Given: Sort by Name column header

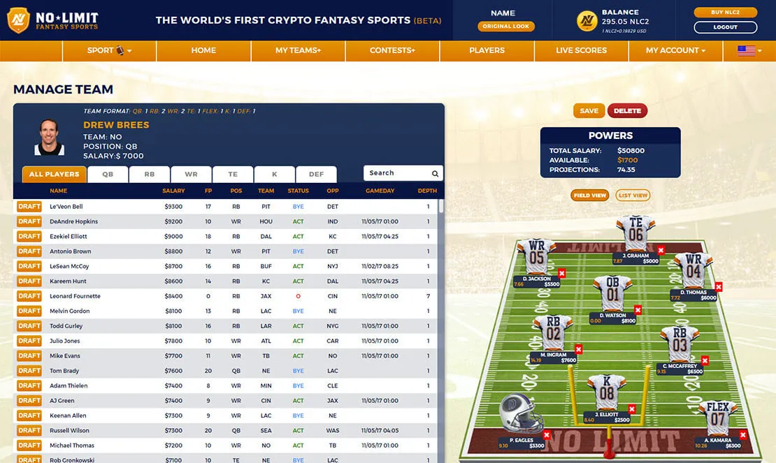Looking at the screenshot, I should [59, 191].
